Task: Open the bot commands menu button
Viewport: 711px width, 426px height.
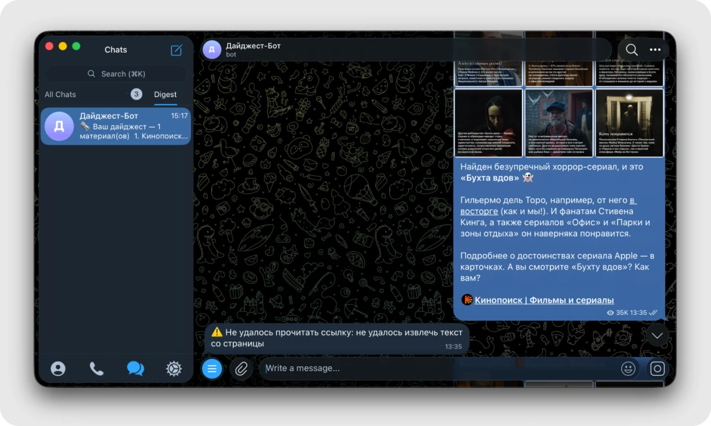Action: pos(212,368)
